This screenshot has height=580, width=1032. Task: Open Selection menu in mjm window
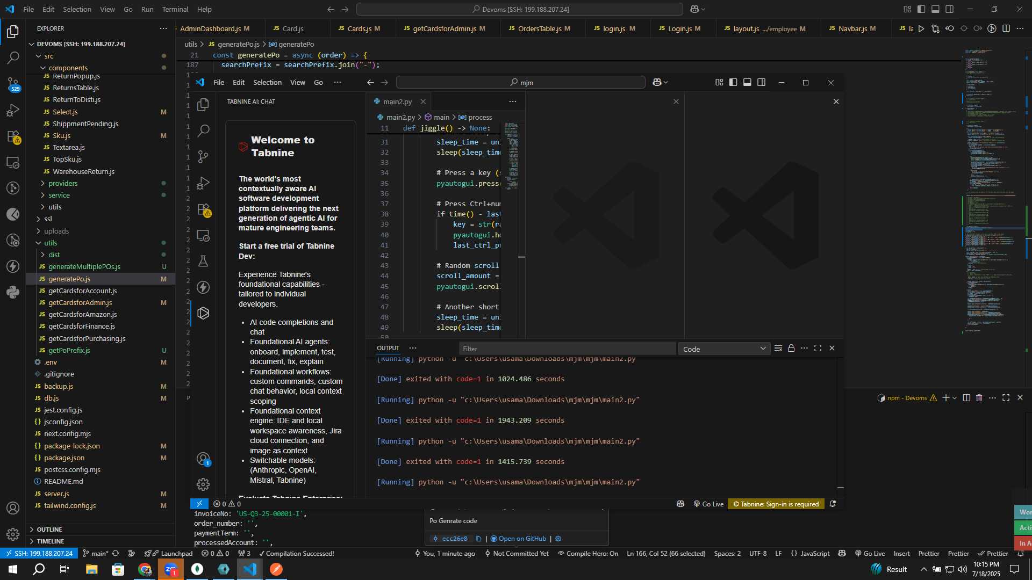pyautogui.click(x=267, y=82)
